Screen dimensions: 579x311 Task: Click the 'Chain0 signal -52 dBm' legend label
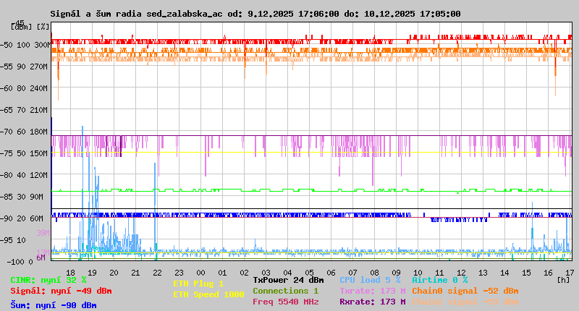click(x=465, y=291)
